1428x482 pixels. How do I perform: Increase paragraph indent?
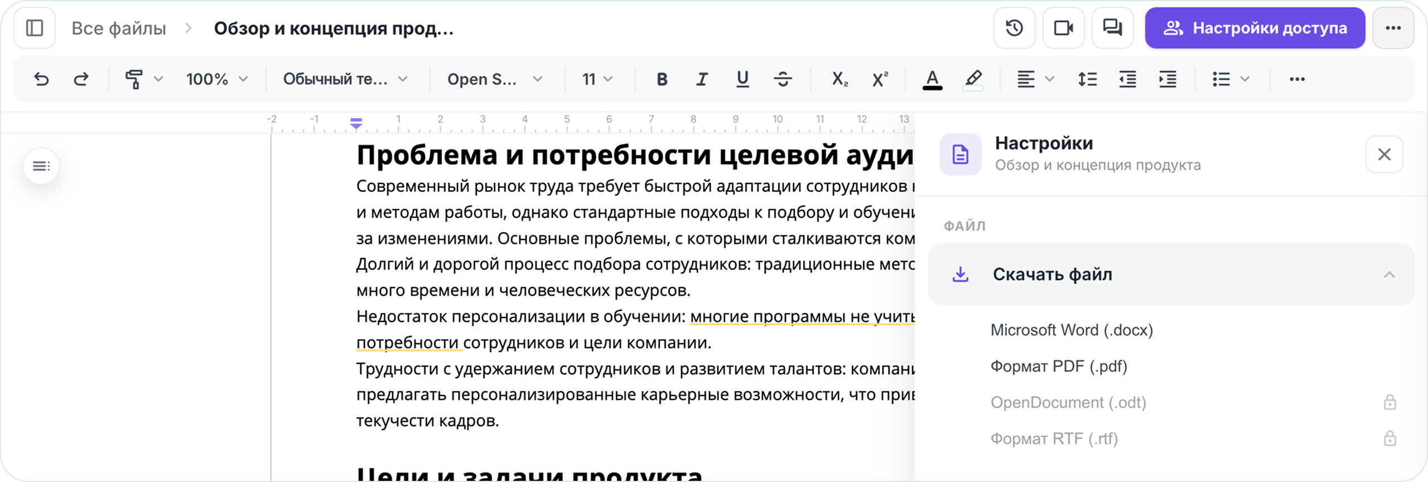[1168, 79]
